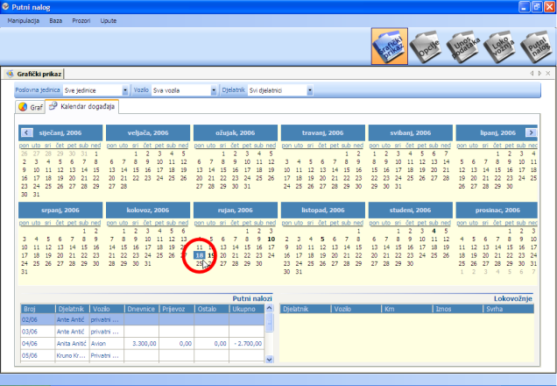The width and height of the screenshot is (557, 386).
Task: Sort by Broj column in Putni nalozi
Action: pos(38,309)
